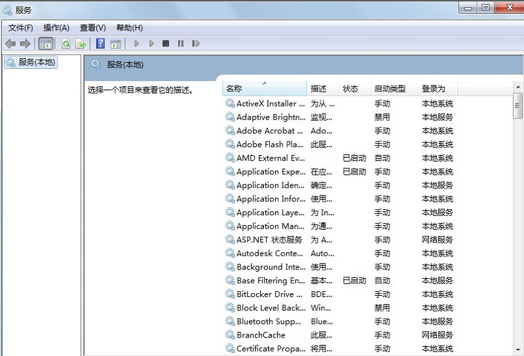Viewport: 524px width, 356px height.
Task: Click 已启动 status of AMD External Events
Action: 354,158
